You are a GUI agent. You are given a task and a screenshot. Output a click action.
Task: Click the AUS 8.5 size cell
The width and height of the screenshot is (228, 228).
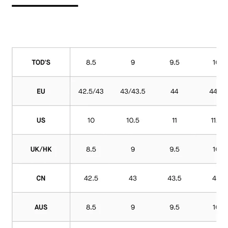point(91,207)
